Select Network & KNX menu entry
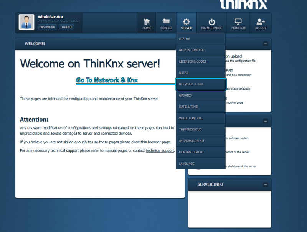This screenshot has height=232, width=307. coord(201,84)
